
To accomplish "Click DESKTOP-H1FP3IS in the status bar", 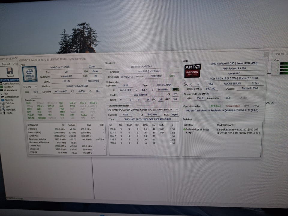I will tap(15, 198).
